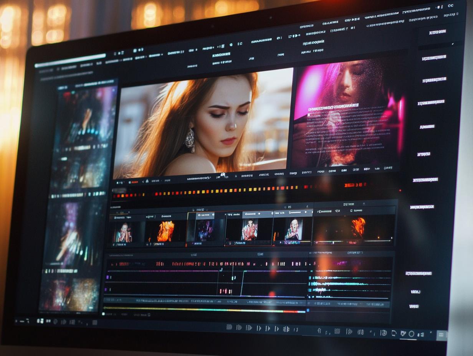Click the rainbow color bar beneath the timeline
The height and width of the screenshot is (356, 473).
203,310
